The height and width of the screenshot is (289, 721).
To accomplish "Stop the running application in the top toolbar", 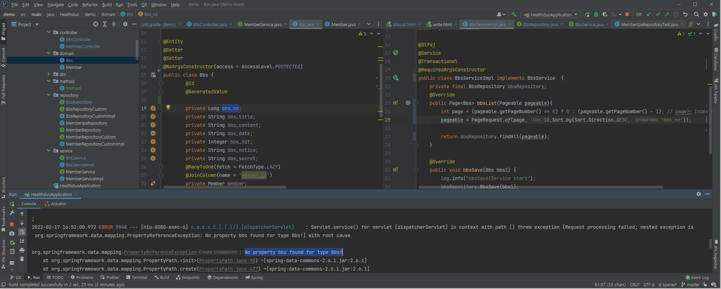I will coord(627,15).
